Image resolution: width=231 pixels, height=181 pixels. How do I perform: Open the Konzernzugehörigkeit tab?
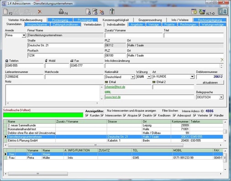tap(115, 20)
